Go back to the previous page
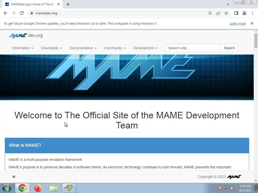Image resolution: width=258 pixels, height=193 pixels. tap(6, 13)
